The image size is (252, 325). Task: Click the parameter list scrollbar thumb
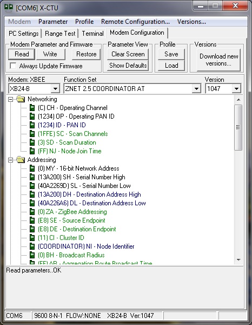238,127
